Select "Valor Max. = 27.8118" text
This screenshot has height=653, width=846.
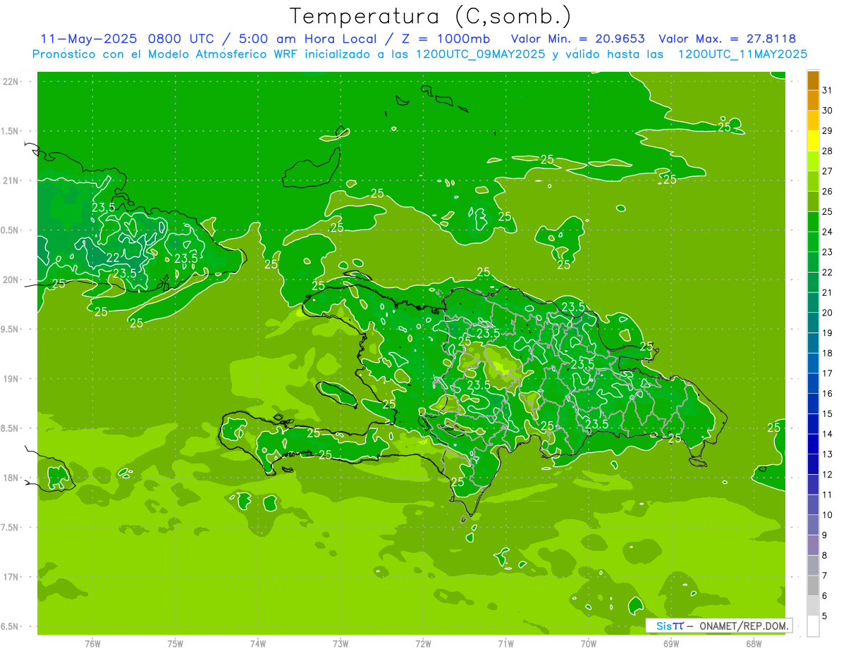727,39
